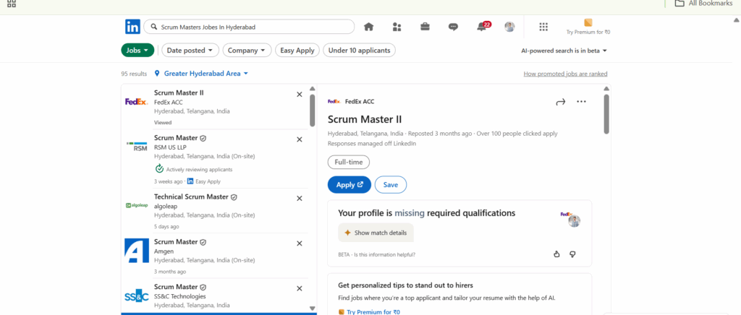This screenshot has width=741, height=315.
Task: Open the SS&C Technologies Scrum Master listing
Action: [x=176, y=287]
